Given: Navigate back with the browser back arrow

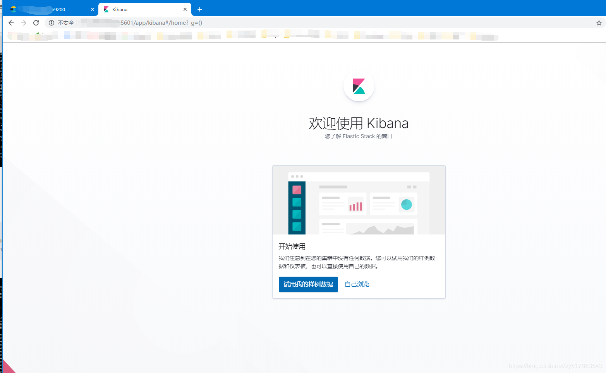Looking at the screenshot, I should click(x=11, y=23).
